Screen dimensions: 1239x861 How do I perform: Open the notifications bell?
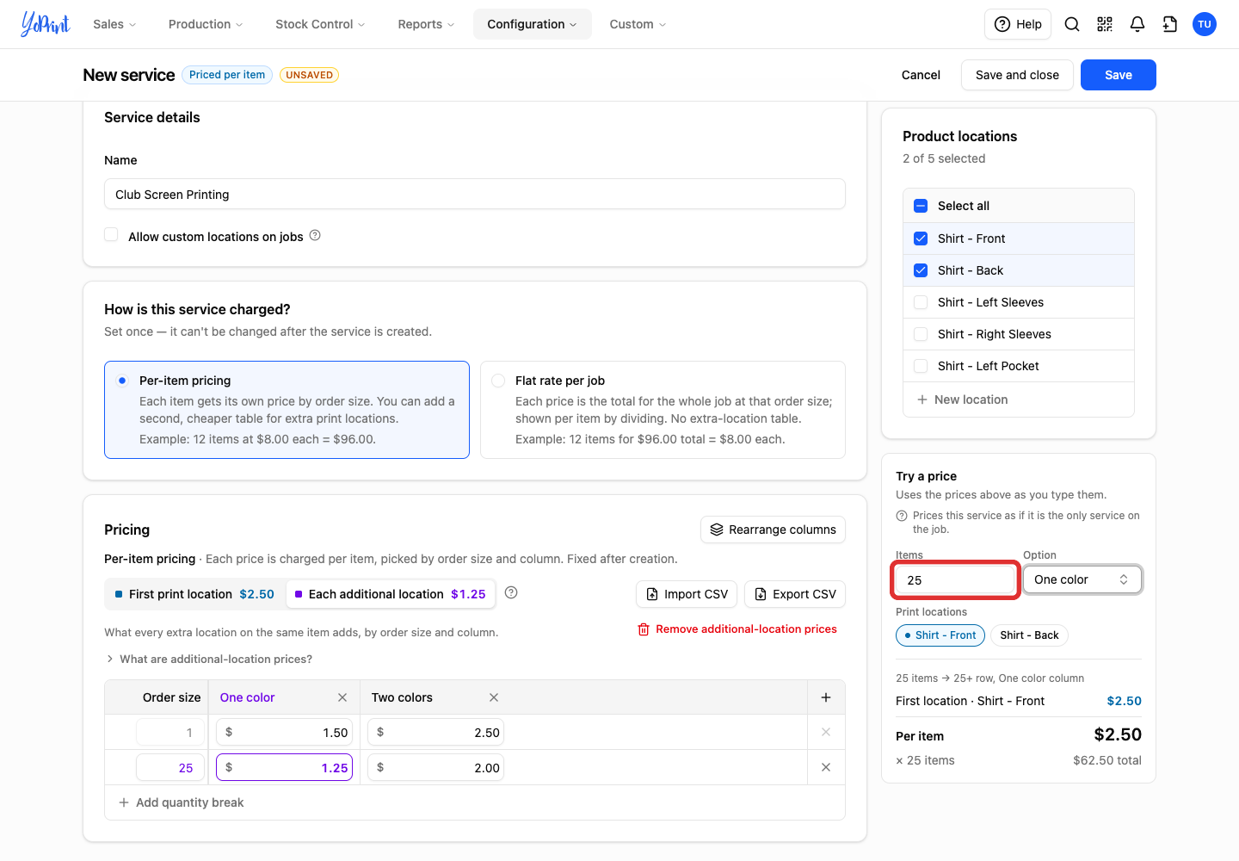pyautogui.click(x=1137, y=24)
